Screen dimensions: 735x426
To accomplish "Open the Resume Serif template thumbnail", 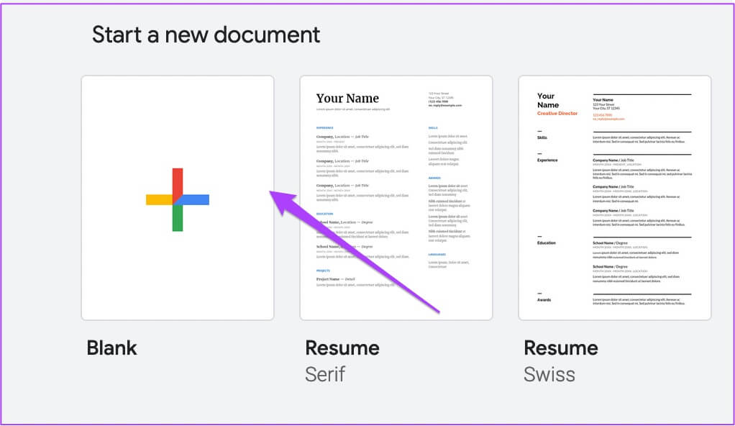I will [x=396, y=198].
